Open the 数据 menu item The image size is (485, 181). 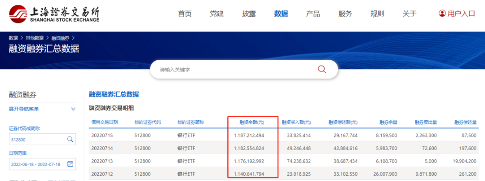click(x=281, y=13)
